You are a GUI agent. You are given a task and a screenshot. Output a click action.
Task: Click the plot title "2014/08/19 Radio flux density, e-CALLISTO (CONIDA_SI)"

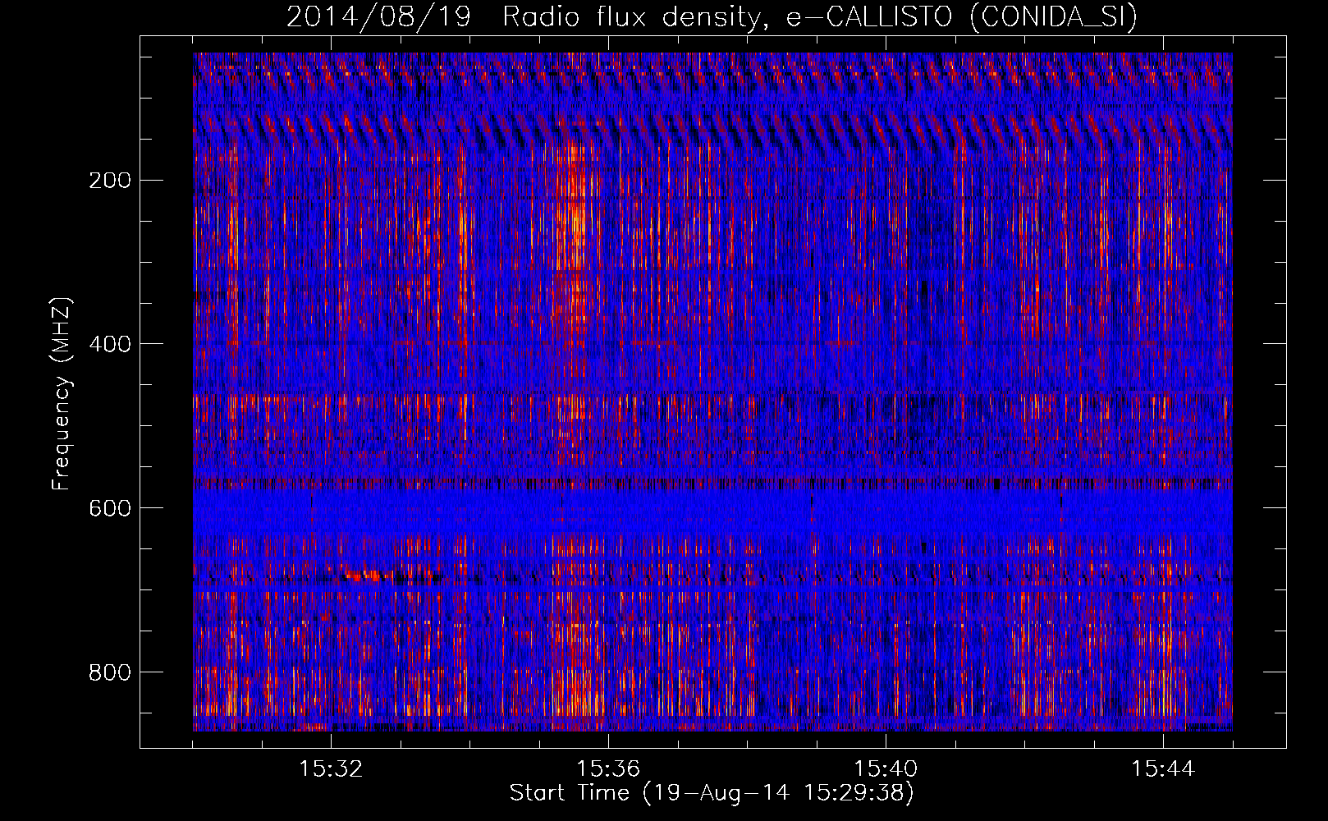712,16
